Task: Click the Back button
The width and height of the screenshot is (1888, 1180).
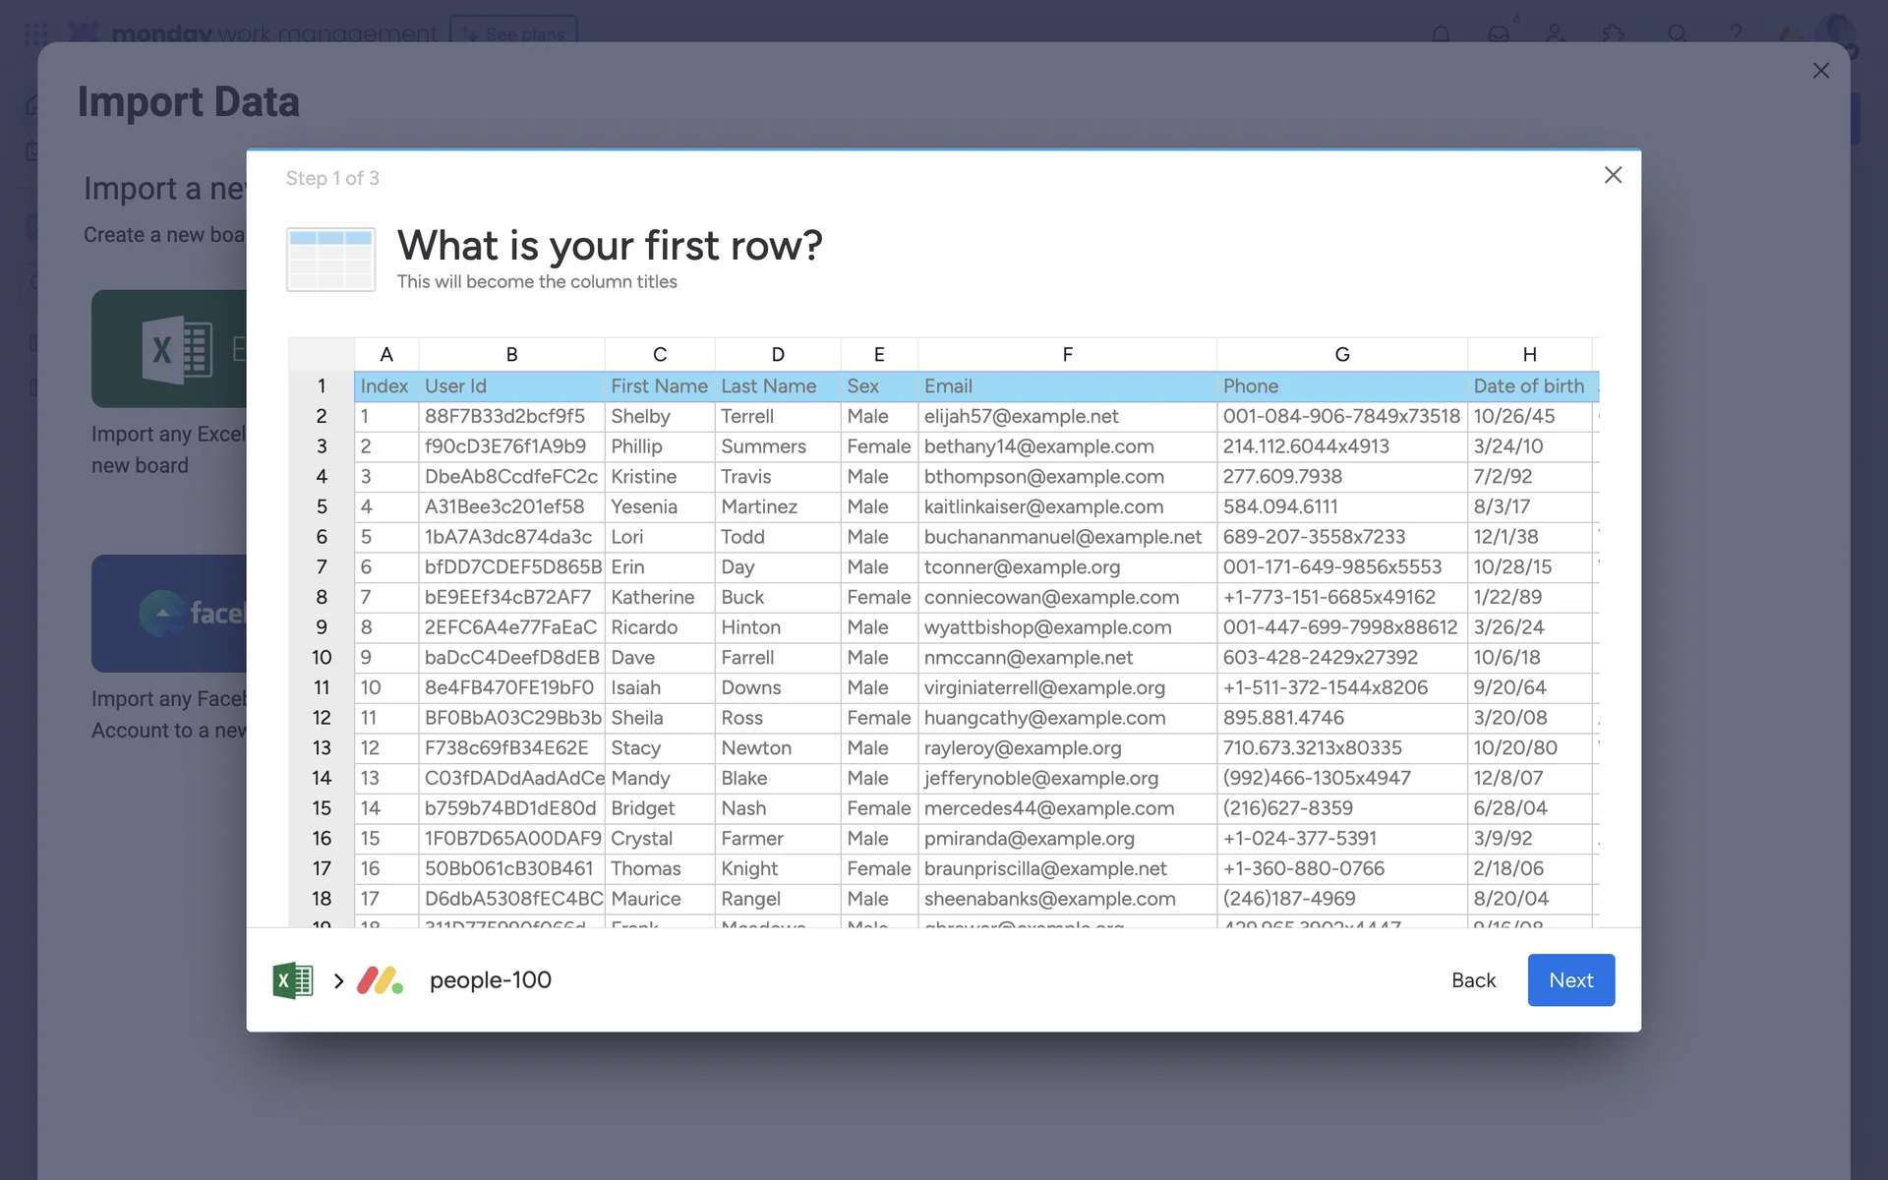Action: (x=1473, y=980)
